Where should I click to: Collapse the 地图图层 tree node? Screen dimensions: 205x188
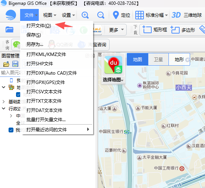click(x=4, y=87)
